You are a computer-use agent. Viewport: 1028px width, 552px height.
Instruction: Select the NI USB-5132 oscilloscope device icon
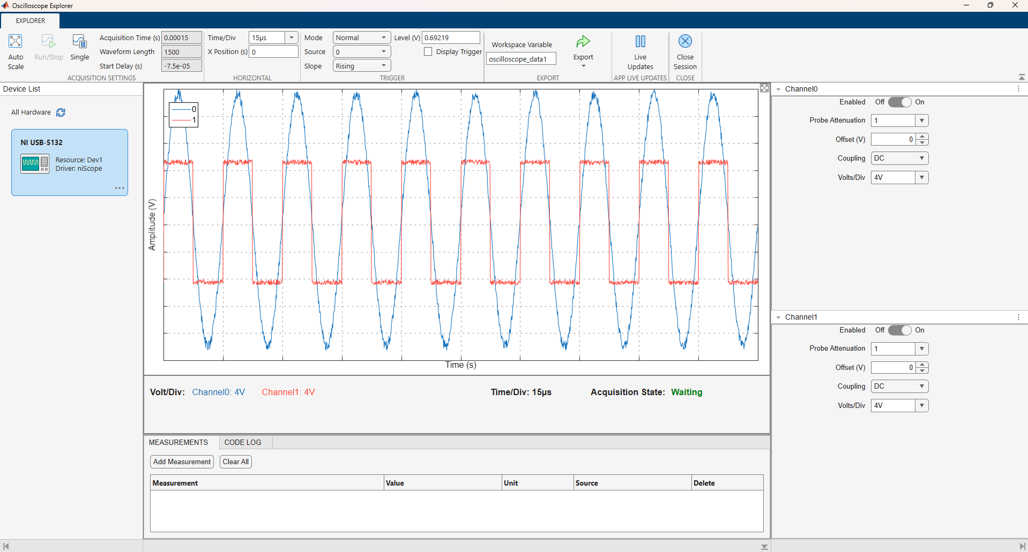pyautogui.click(x=35, y=163)
